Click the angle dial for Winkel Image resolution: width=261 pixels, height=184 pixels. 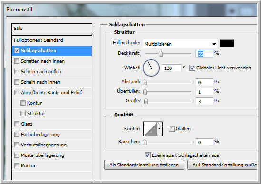151,68
